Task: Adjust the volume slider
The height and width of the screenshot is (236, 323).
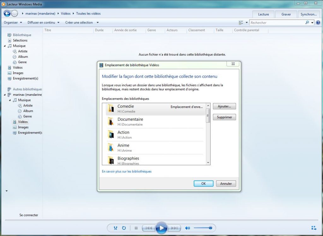Action: coord(203,228)
